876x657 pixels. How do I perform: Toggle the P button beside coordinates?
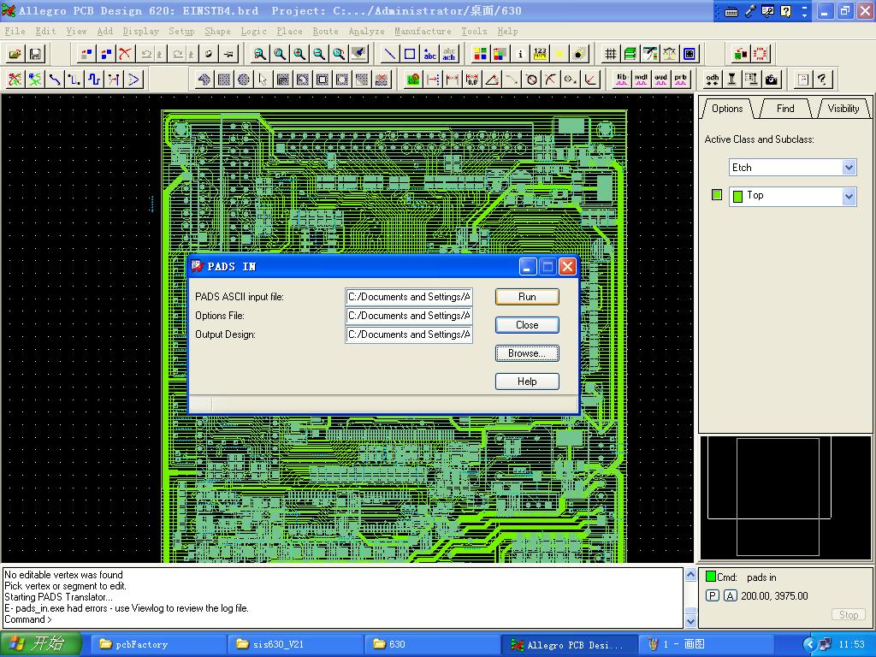pos(713,596)
